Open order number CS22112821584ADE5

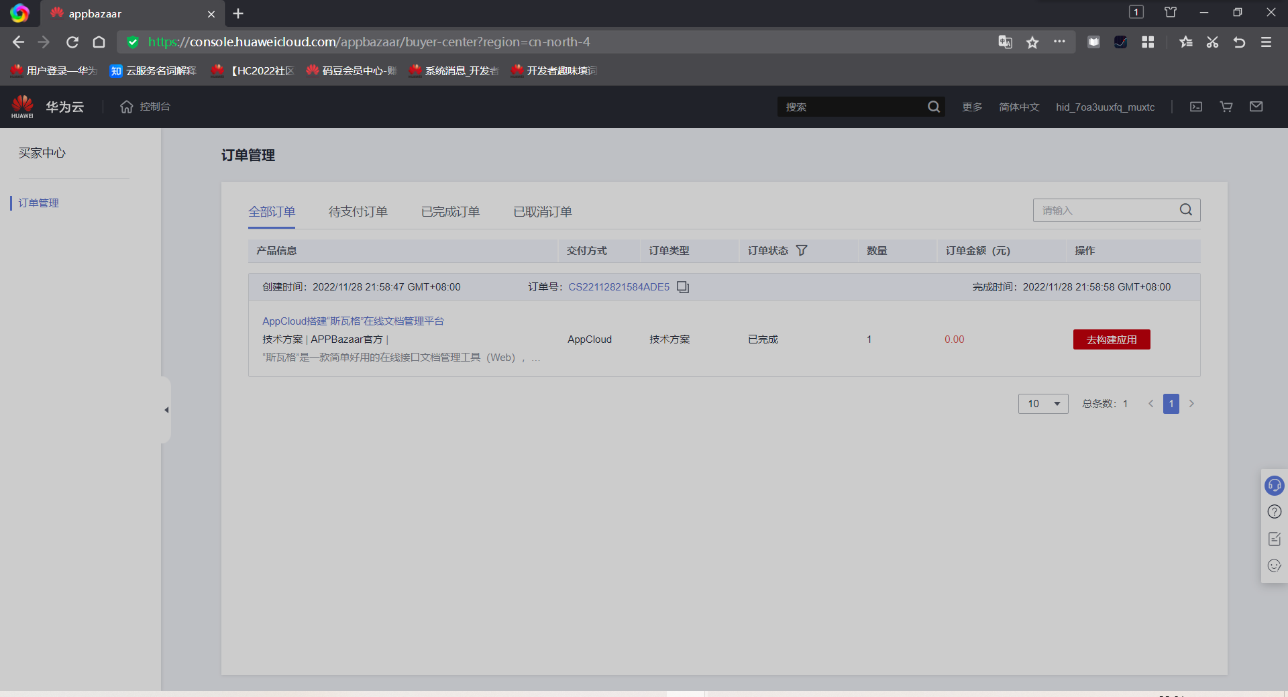click(619, 287)
